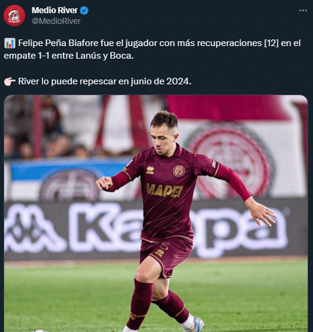The height and width of the screenshot is (332, 313).
Task: Click the blue verified badge
Action: tap(84, 10)
